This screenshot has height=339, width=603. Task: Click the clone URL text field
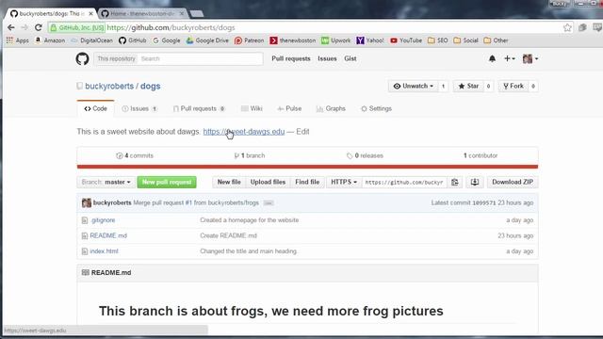coord(404,182)
